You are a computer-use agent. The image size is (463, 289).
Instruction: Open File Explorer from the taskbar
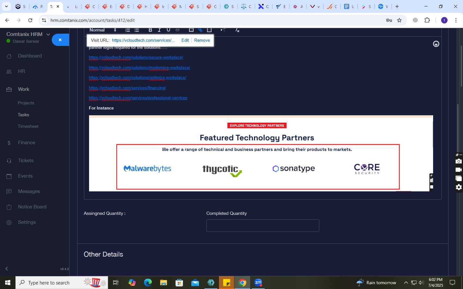pyautogui.click(x=164, y=283)
